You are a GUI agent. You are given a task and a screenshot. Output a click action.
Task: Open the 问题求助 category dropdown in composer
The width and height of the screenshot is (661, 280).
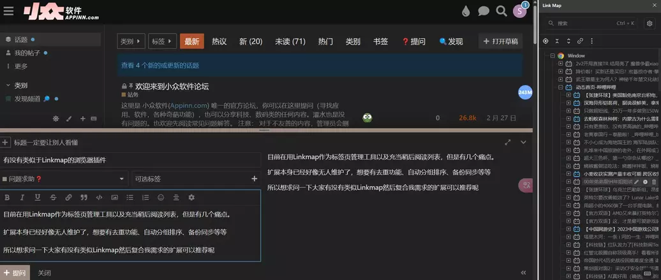point(64,179)
